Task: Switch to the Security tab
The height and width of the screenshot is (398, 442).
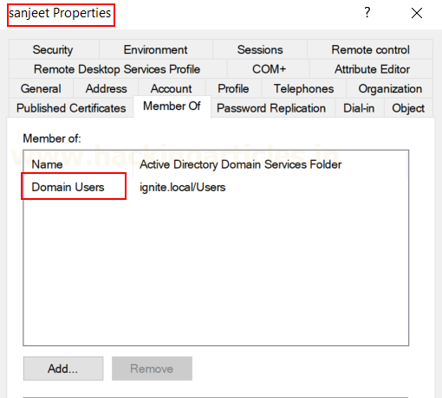Action: 53,49
